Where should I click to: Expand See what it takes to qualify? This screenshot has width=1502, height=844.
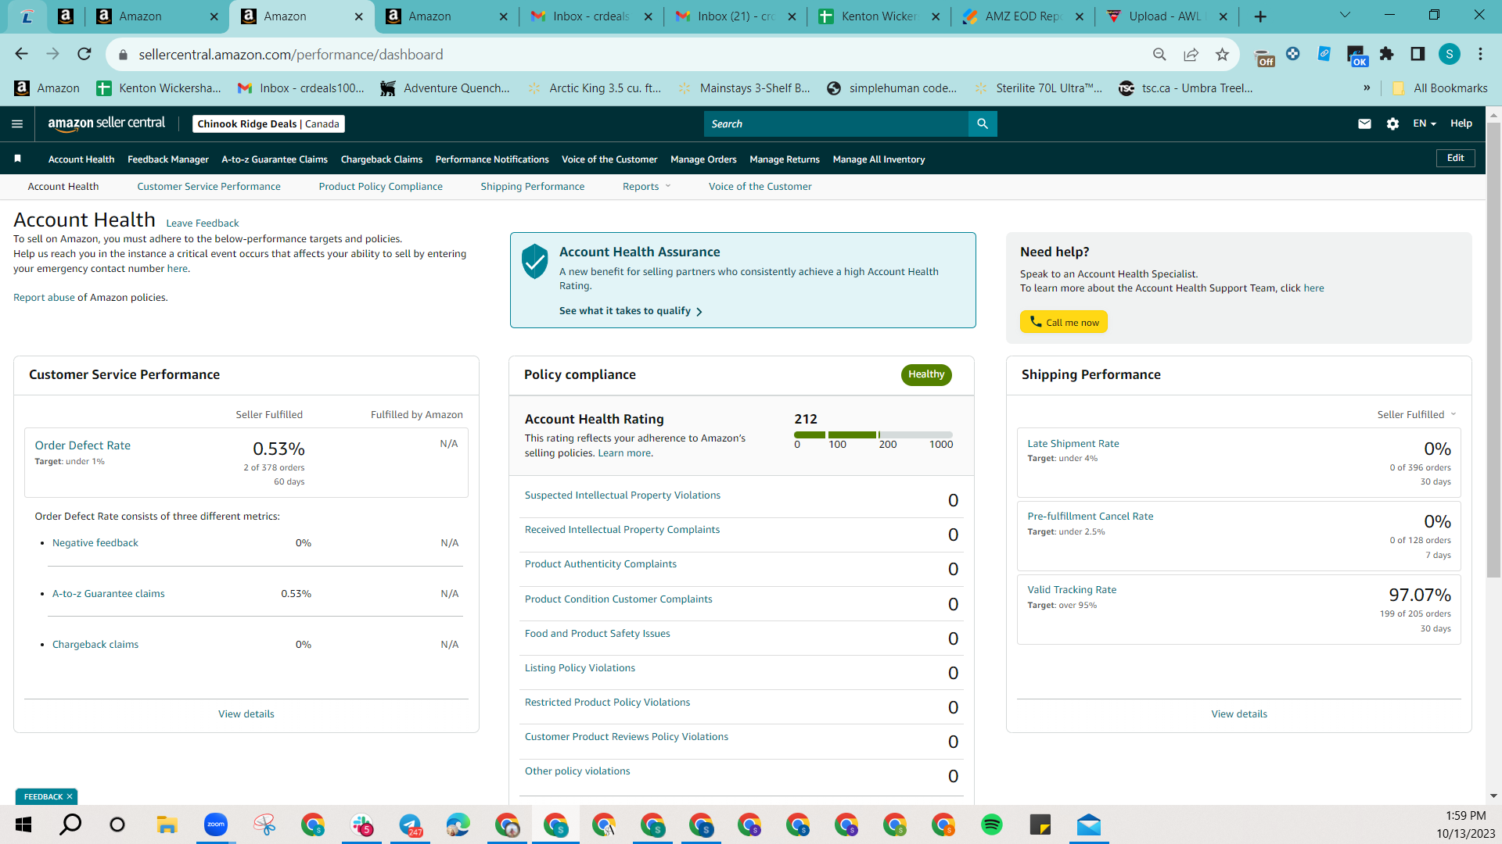tap(631, 311)
